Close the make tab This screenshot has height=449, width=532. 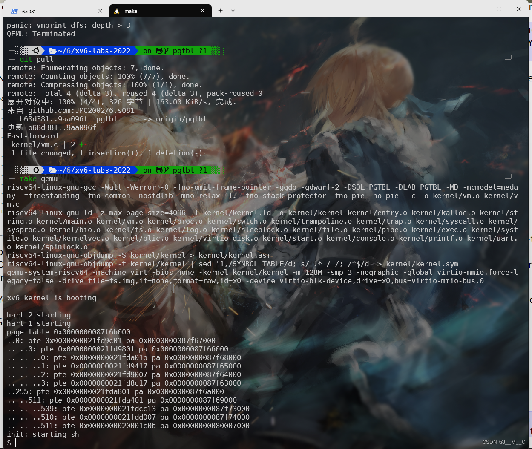click(203, 11)
